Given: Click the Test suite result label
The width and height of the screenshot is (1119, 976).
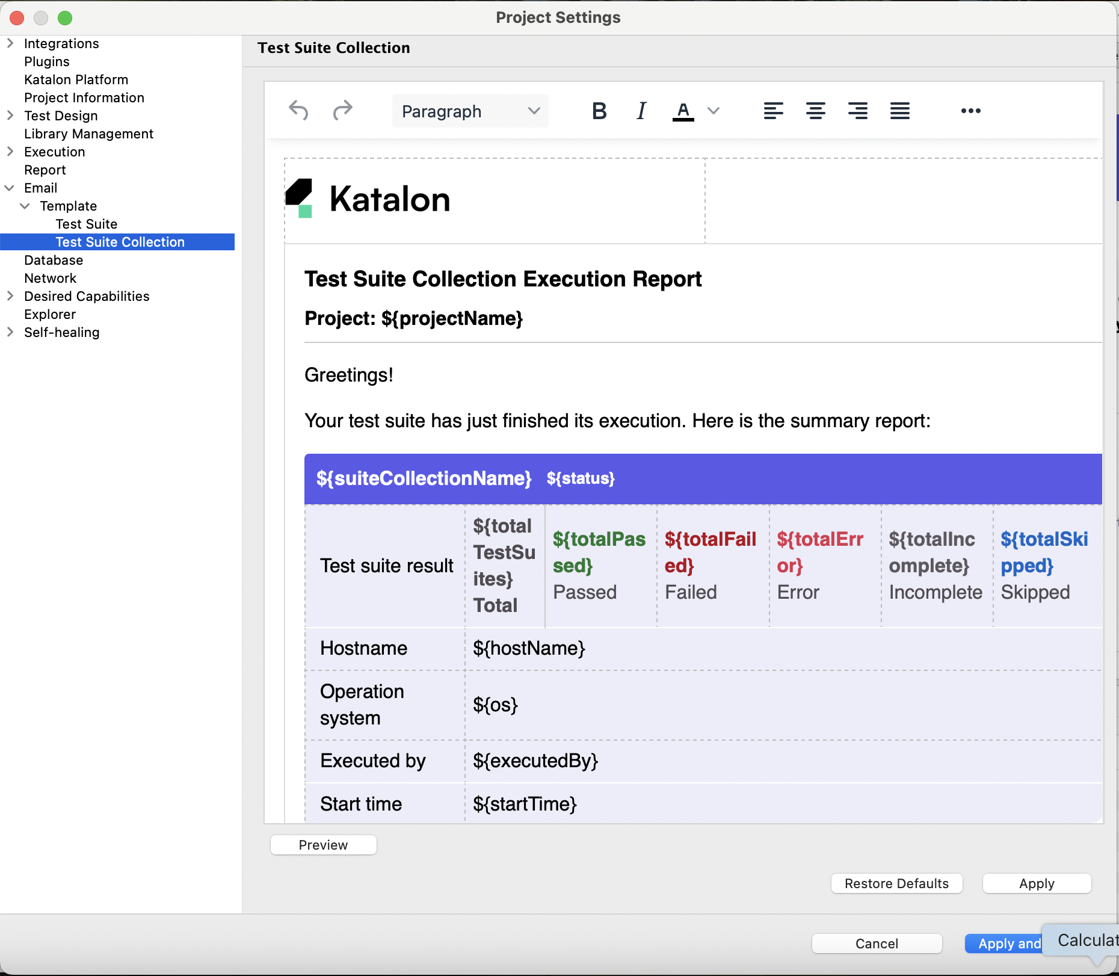Looking at the screenshot, I should (x=387, y=566).
